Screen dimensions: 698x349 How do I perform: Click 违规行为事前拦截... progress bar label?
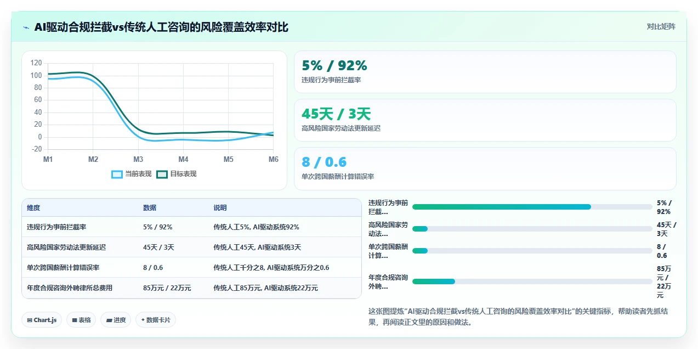pos(388,207)
